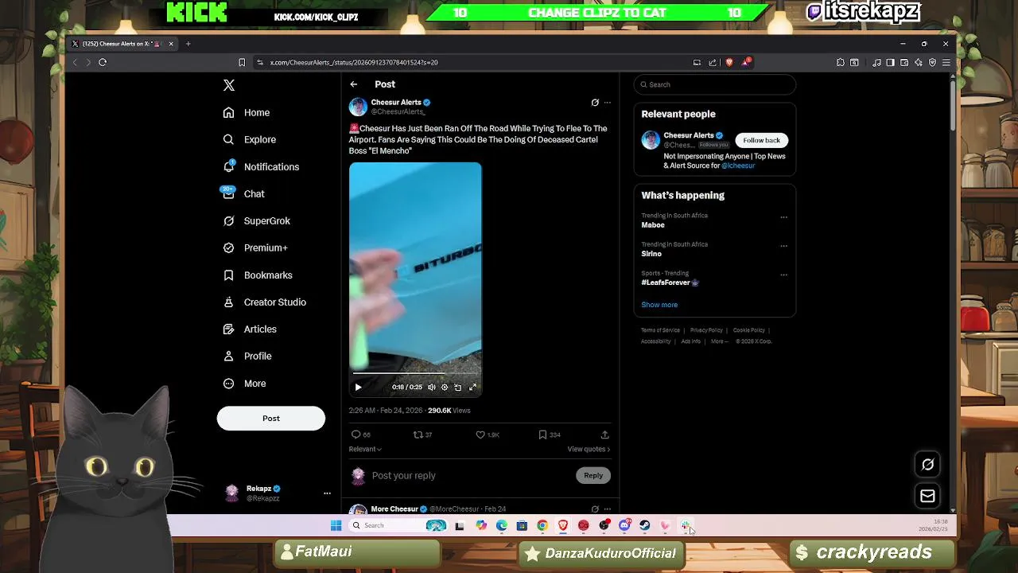Open More Cheesur reply three-dot menu
Image resolution: width=1018 pixels, height=573 pixels.
(x=608, y=509)
